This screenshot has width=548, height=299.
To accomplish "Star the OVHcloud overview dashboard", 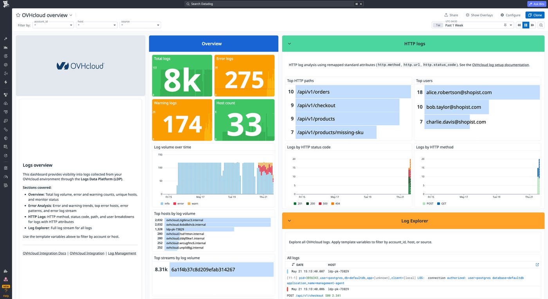I will coord(18,15).
